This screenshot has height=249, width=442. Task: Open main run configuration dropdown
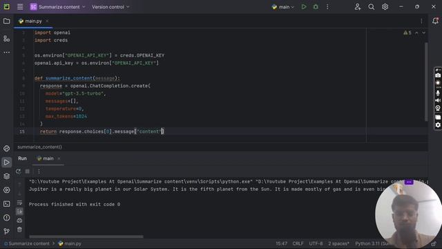[x=282, y=7]
